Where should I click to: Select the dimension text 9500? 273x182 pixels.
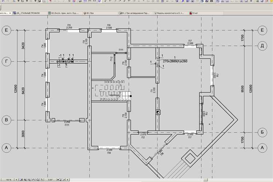[x=243, y=89]
